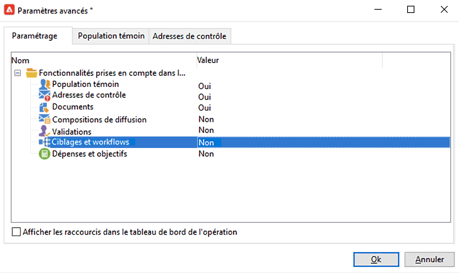Viewport: 459px width, 273px height.
Task: Click the Nom column header
Action: pyautogui.click(x=21, y=60)
